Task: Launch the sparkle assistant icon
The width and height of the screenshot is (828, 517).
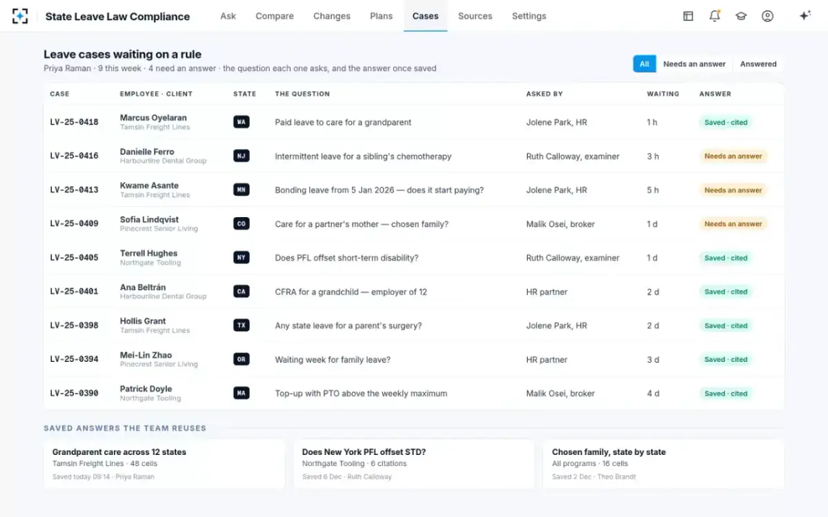Action: tap(805, 16)
